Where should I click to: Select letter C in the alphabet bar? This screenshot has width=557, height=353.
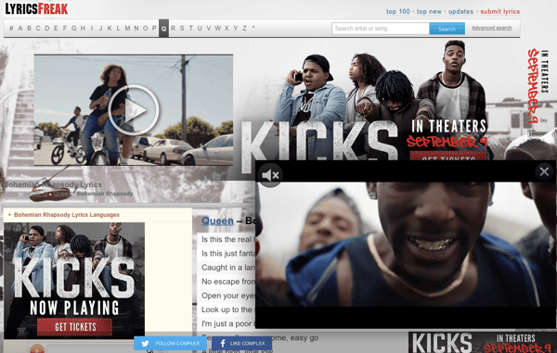[x=38, y=28]
